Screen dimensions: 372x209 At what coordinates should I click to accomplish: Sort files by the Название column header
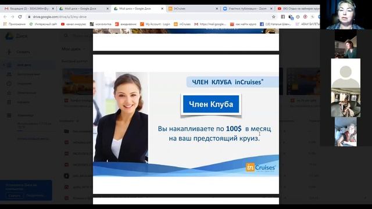pos(69,121)
